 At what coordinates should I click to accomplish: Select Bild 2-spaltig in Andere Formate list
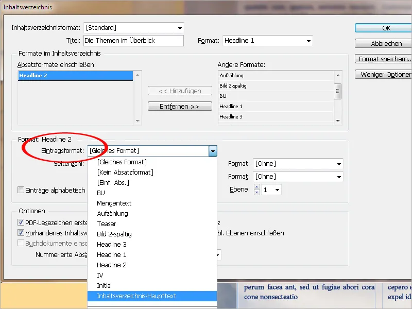(276, 85)
